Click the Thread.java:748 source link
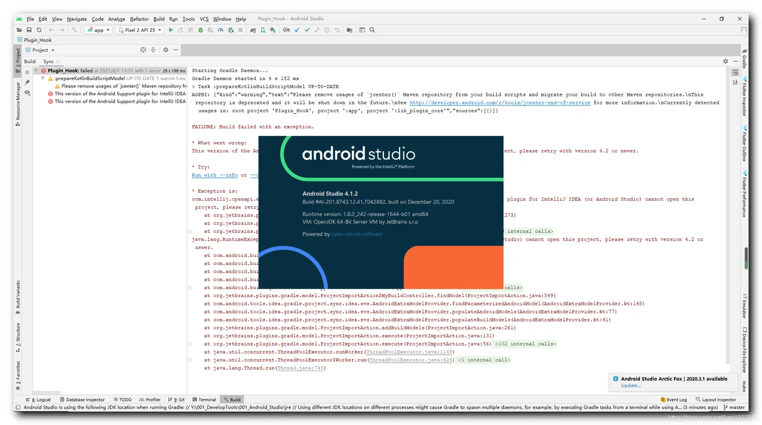762x425 pixels. (x=300, y=368)
